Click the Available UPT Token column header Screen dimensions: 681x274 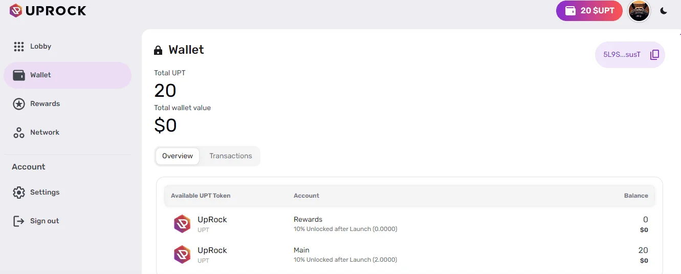click(201, 196)
